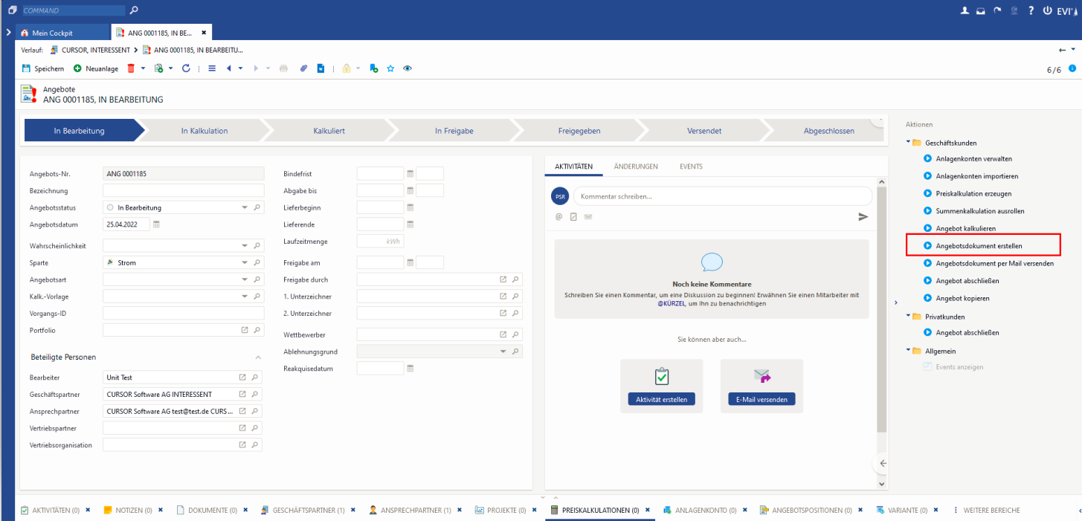The width and height of the screenshot is (1082, 521).
Task: Click the paperclip attachment icon
Action: tap(303, 68)
